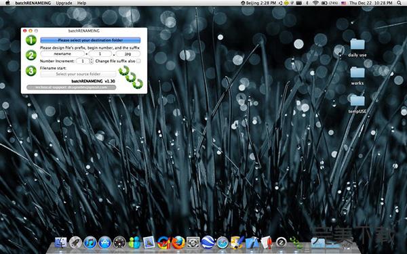Open Finder in the dock

pos(60,243)
